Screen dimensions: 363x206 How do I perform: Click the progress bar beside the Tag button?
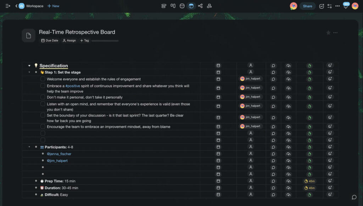tap(105, 41)
